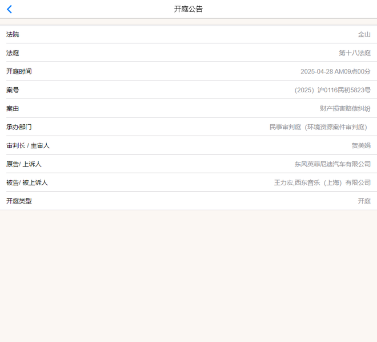This screenshot has width=377, height=342.
Task: Go back using the blue back arrow
Action: 9,9
